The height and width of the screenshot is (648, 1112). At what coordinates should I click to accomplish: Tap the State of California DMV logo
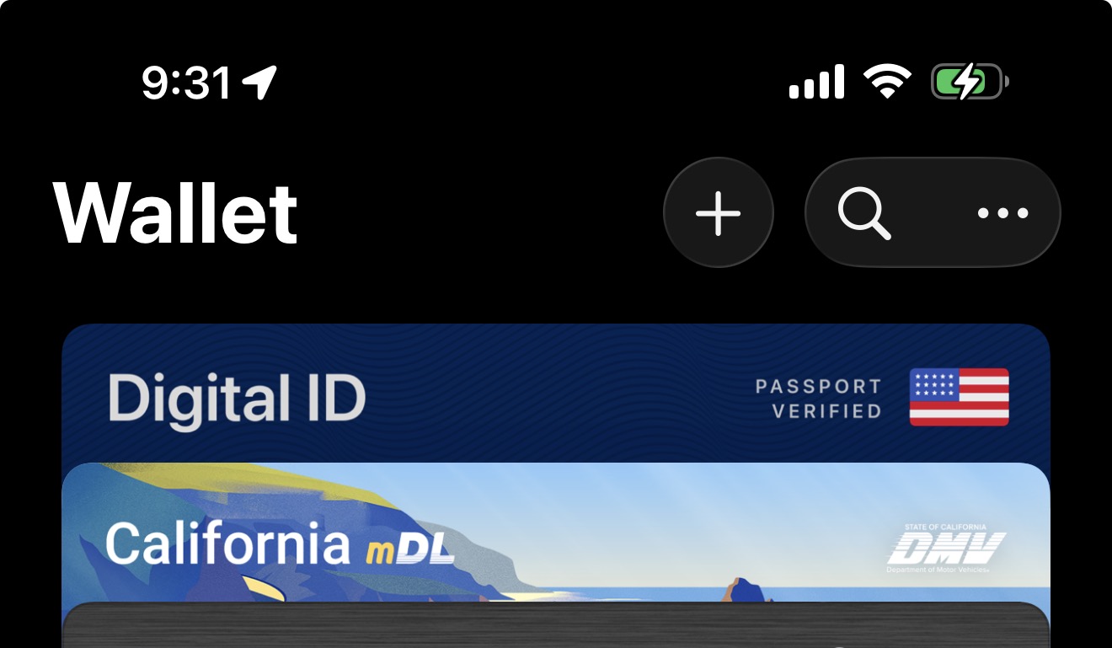pos(946,549)
